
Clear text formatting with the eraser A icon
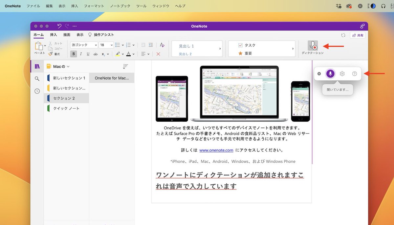[162, 45]
